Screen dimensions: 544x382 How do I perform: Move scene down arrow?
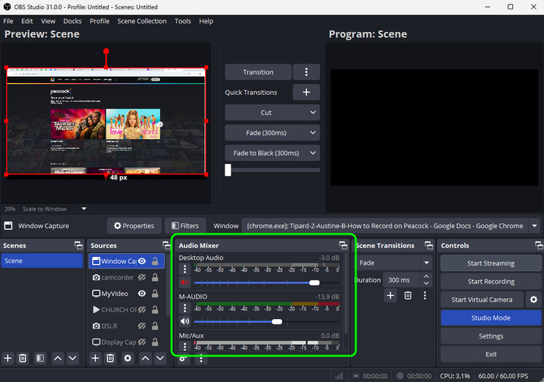[x=72, y=358]
